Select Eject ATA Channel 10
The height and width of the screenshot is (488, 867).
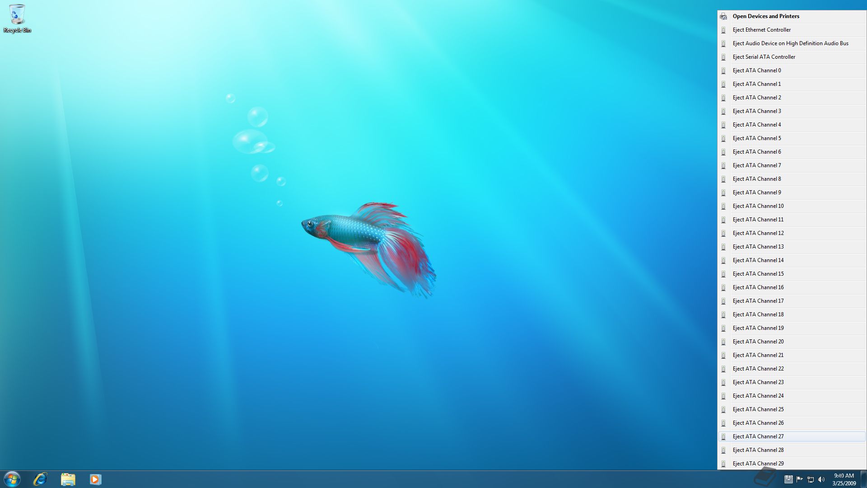click(792, 206)
